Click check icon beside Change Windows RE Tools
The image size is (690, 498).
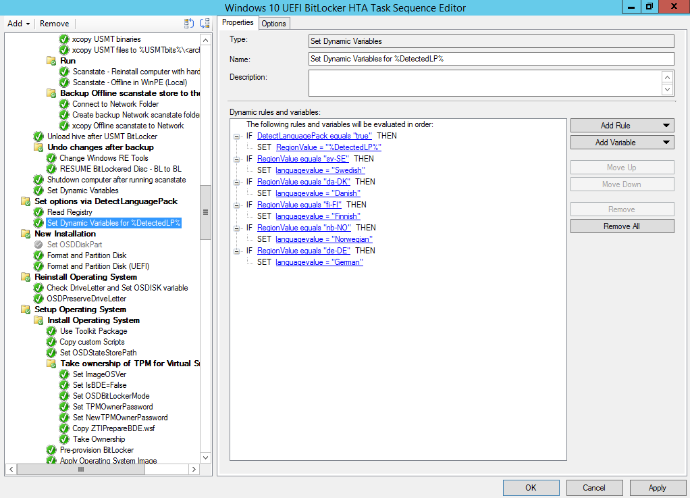[x=51, y=158]
